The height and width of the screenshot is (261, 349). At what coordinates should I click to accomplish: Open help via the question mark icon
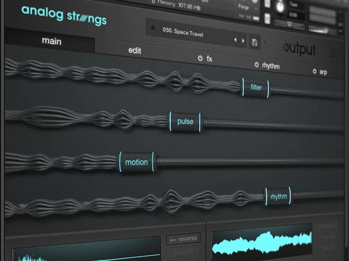click(x=266, y=43)
